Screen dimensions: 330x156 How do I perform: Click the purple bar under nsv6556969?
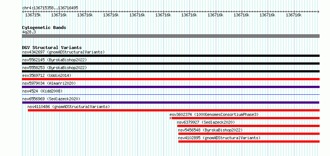coord(171,103)
